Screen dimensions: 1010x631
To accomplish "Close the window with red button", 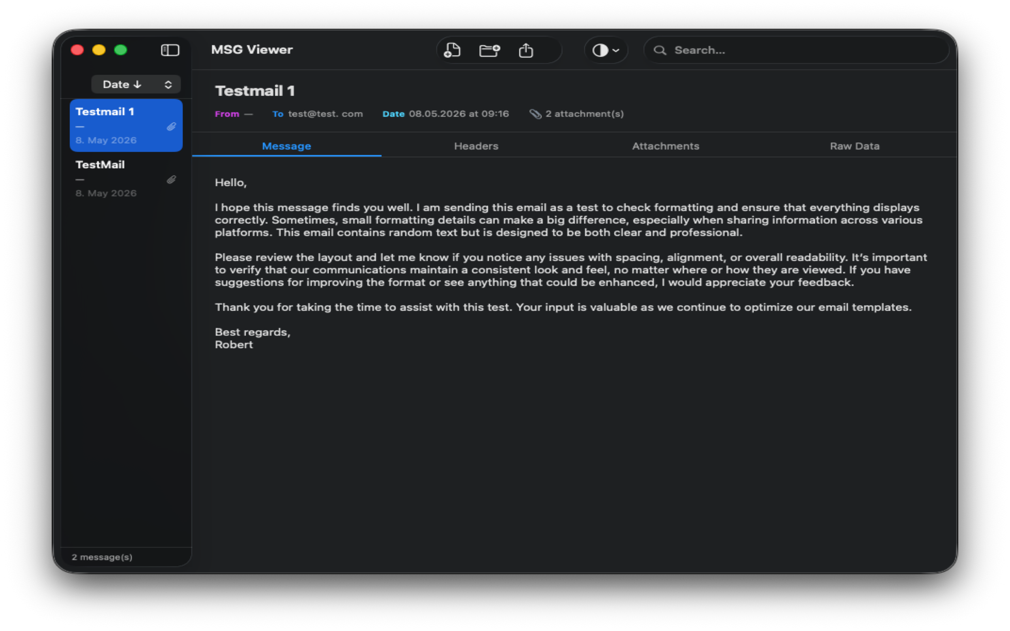I will click(77, 50).
